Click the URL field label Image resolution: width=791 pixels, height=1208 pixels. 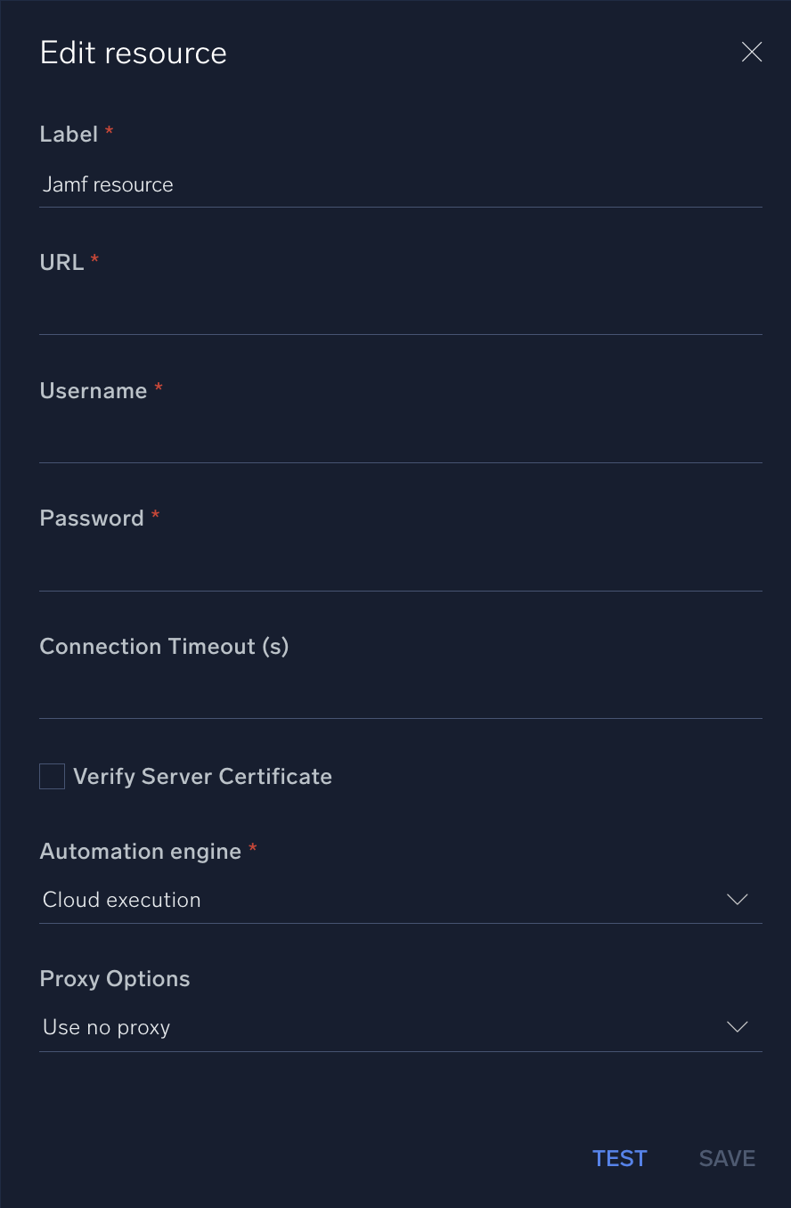coord(61,263)
